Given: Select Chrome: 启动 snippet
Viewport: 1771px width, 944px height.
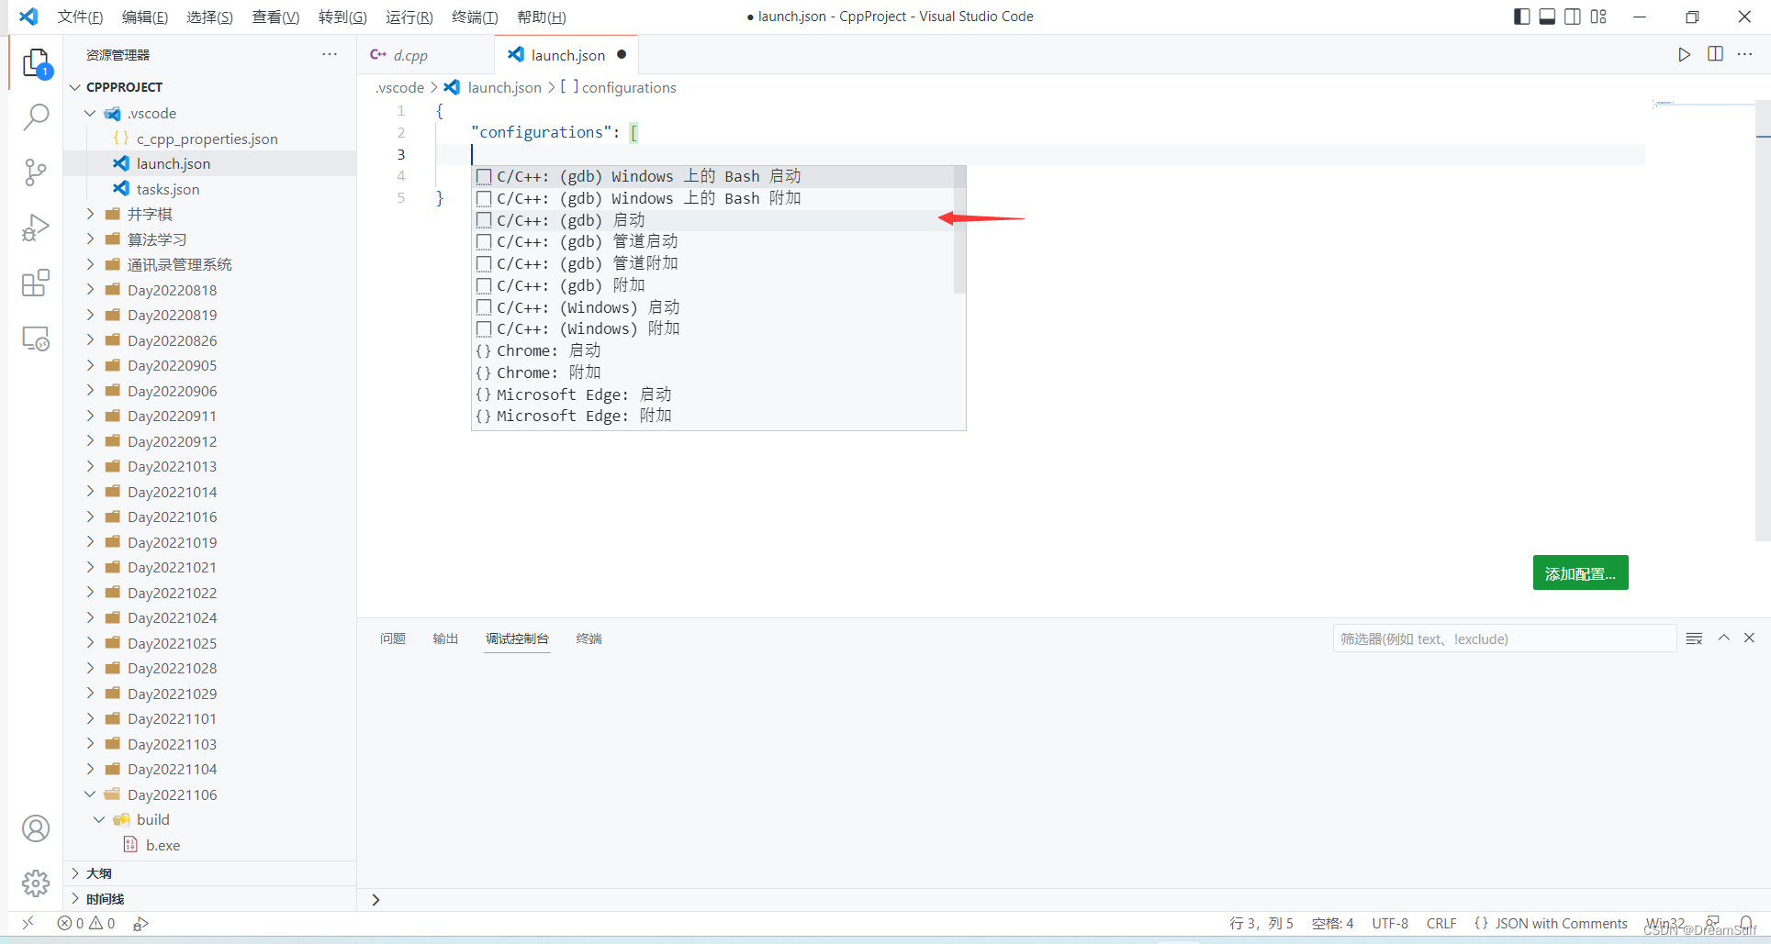Looking at the screenshot, I should [x=712, y=350].
